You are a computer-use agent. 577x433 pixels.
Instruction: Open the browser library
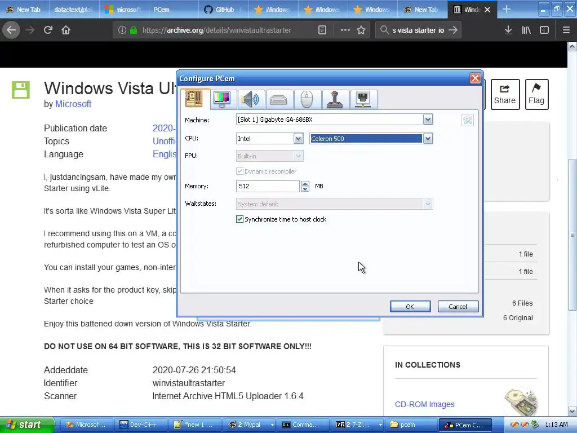tap(526, 30)
